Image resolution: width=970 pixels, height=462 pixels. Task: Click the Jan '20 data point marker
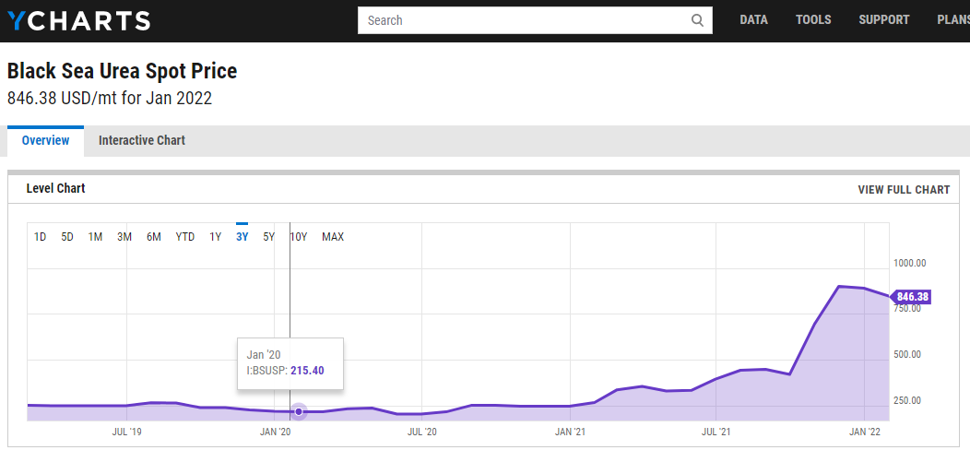(299, 411)
